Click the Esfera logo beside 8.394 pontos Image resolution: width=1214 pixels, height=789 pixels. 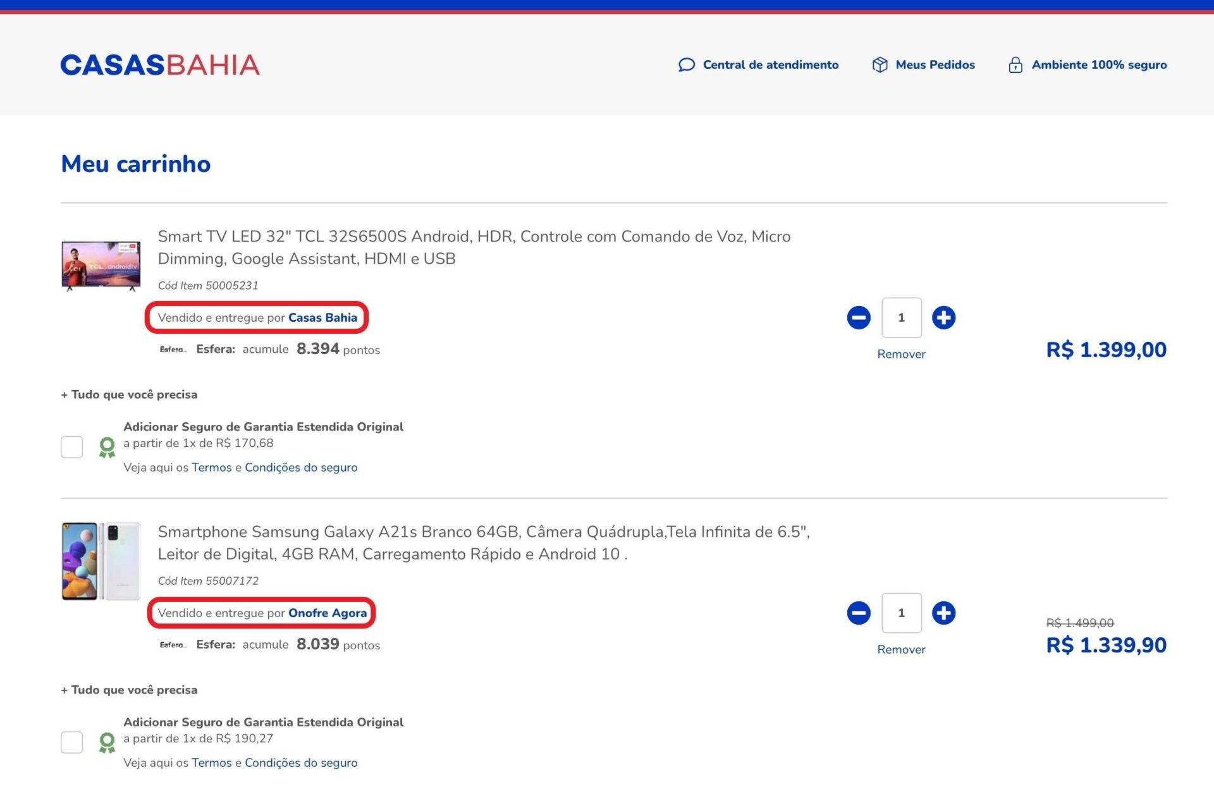[x=173, y=350]
